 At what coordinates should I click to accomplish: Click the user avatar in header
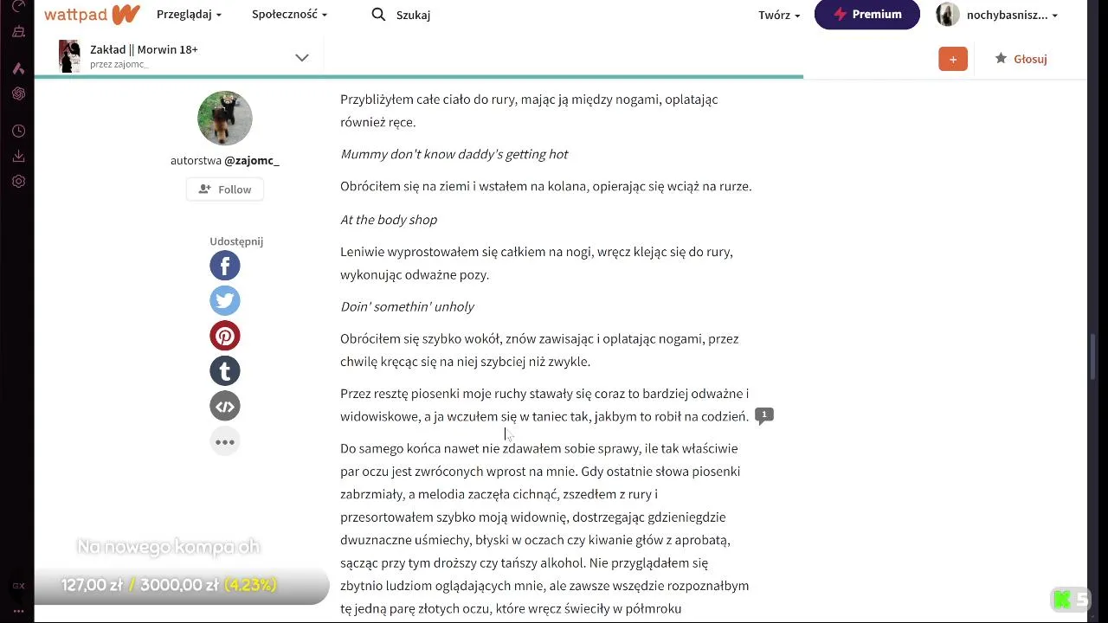948,15
